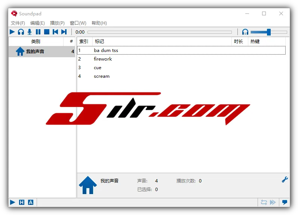Viewport: 298px width, 215px height.
Task: Toggle the H hotkeys button in status bar
Action: click(x=22, y=202)
